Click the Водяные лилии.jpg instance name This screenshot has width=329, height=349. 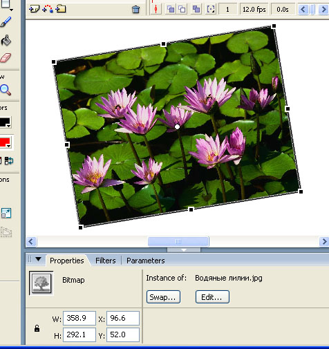point(229,279)
